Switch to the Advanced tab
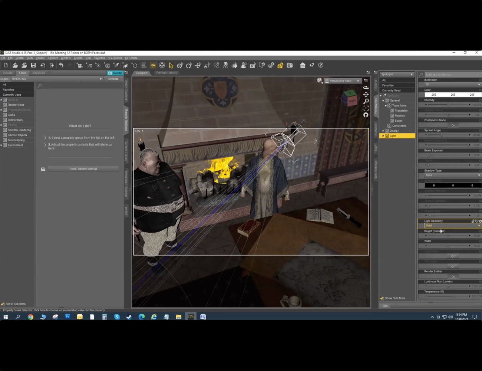This screenshot has width=482, height=371. pyautogui.click(x=39, y=73)
